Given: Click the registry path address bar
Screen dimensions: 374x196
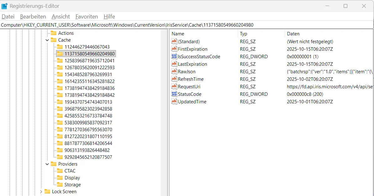Looking at the screenshot, I should pos(186,25).
